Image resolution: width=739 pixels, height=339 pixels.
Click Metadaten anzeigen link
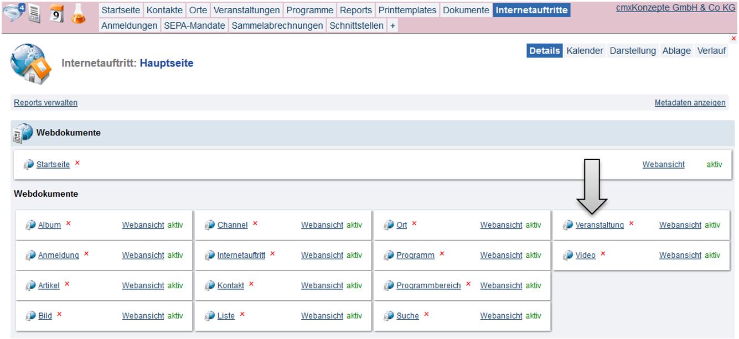tap(690, 103)
